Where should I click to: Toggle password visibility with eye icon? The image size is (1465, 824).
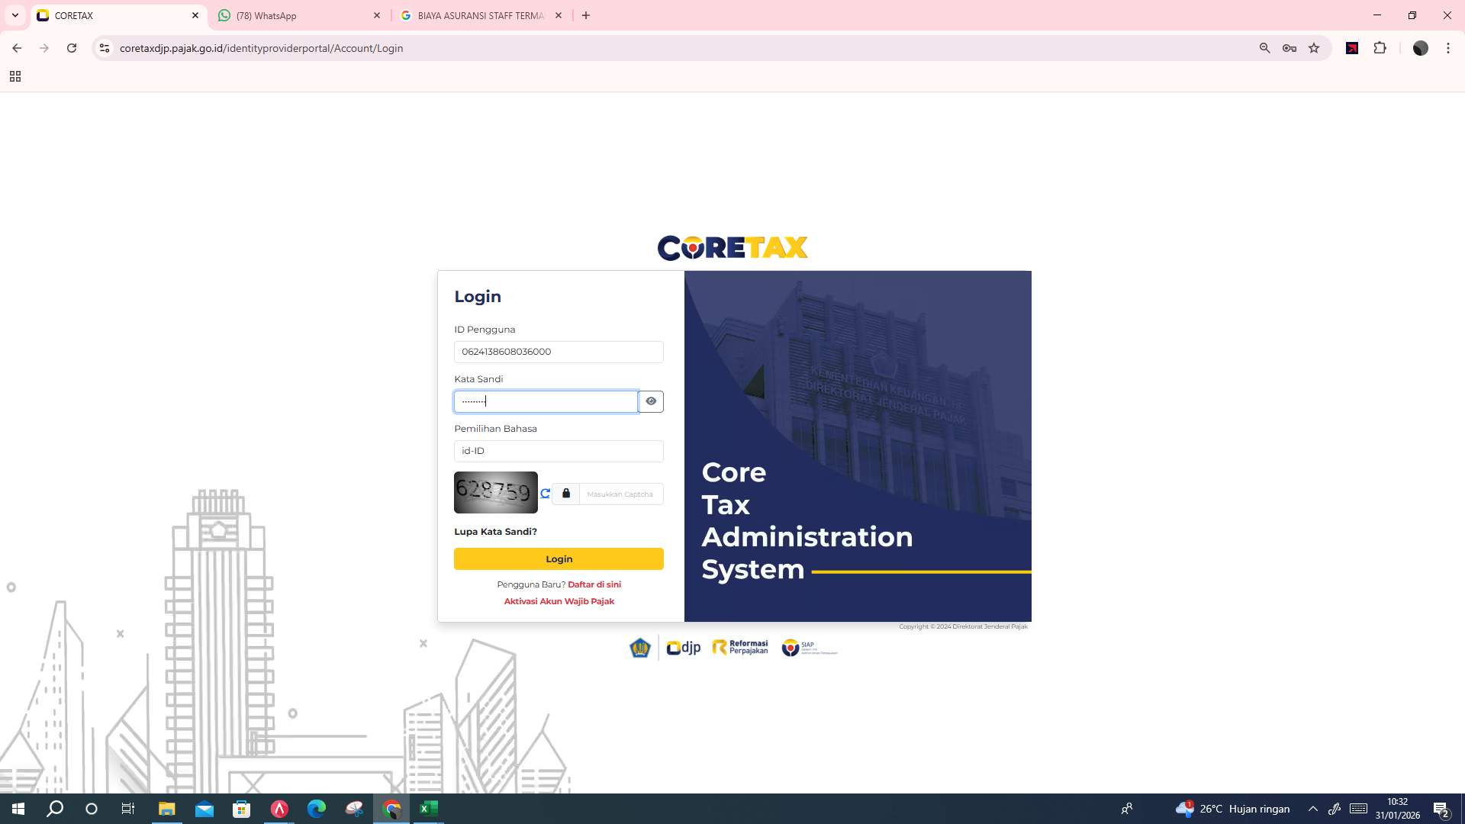tap(650, 401)
